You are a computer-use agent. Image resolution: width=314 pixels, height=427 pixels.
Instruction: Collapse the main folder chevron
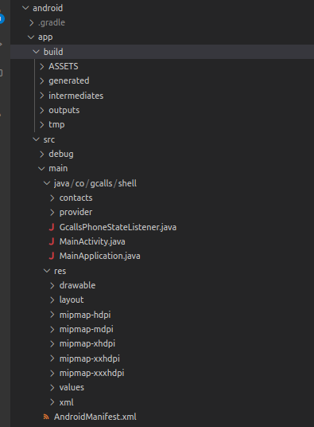[x=41, y=169]
